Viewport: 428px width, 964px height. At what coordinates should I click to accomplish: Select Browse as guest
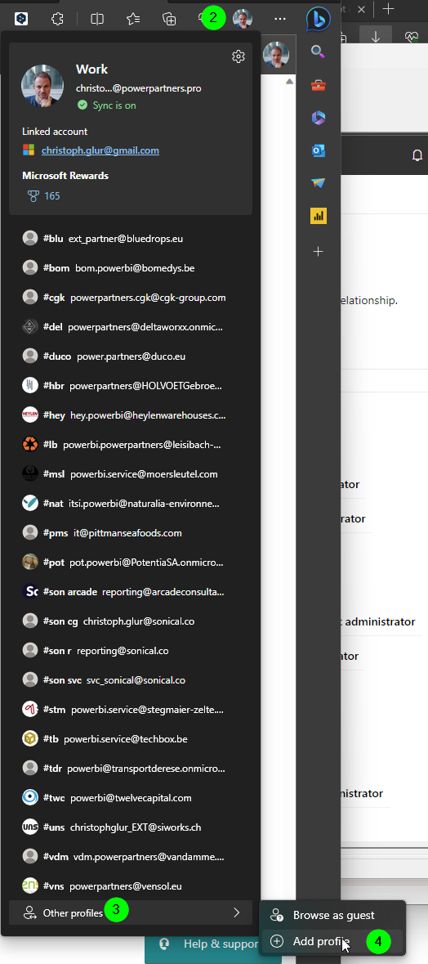(332, 915)
